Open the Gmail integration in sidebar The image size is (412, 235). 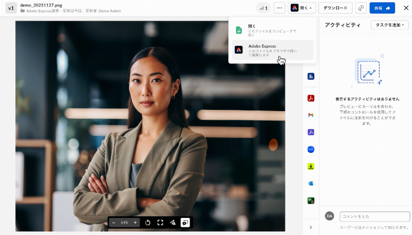(x=311, y=115)
